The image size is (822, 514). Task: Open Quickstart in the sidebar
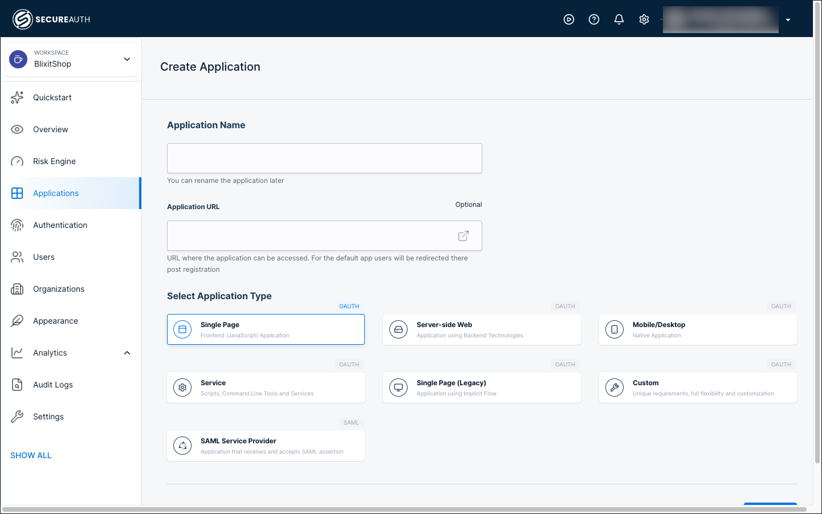tap(71, 97)
